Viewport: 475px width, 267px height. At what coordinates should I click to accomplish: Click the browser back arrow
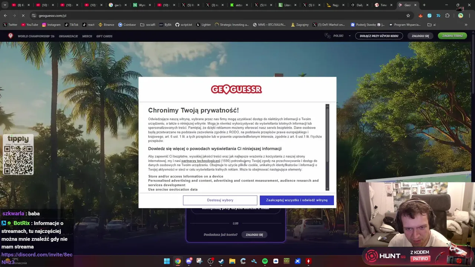coord(6,16)
